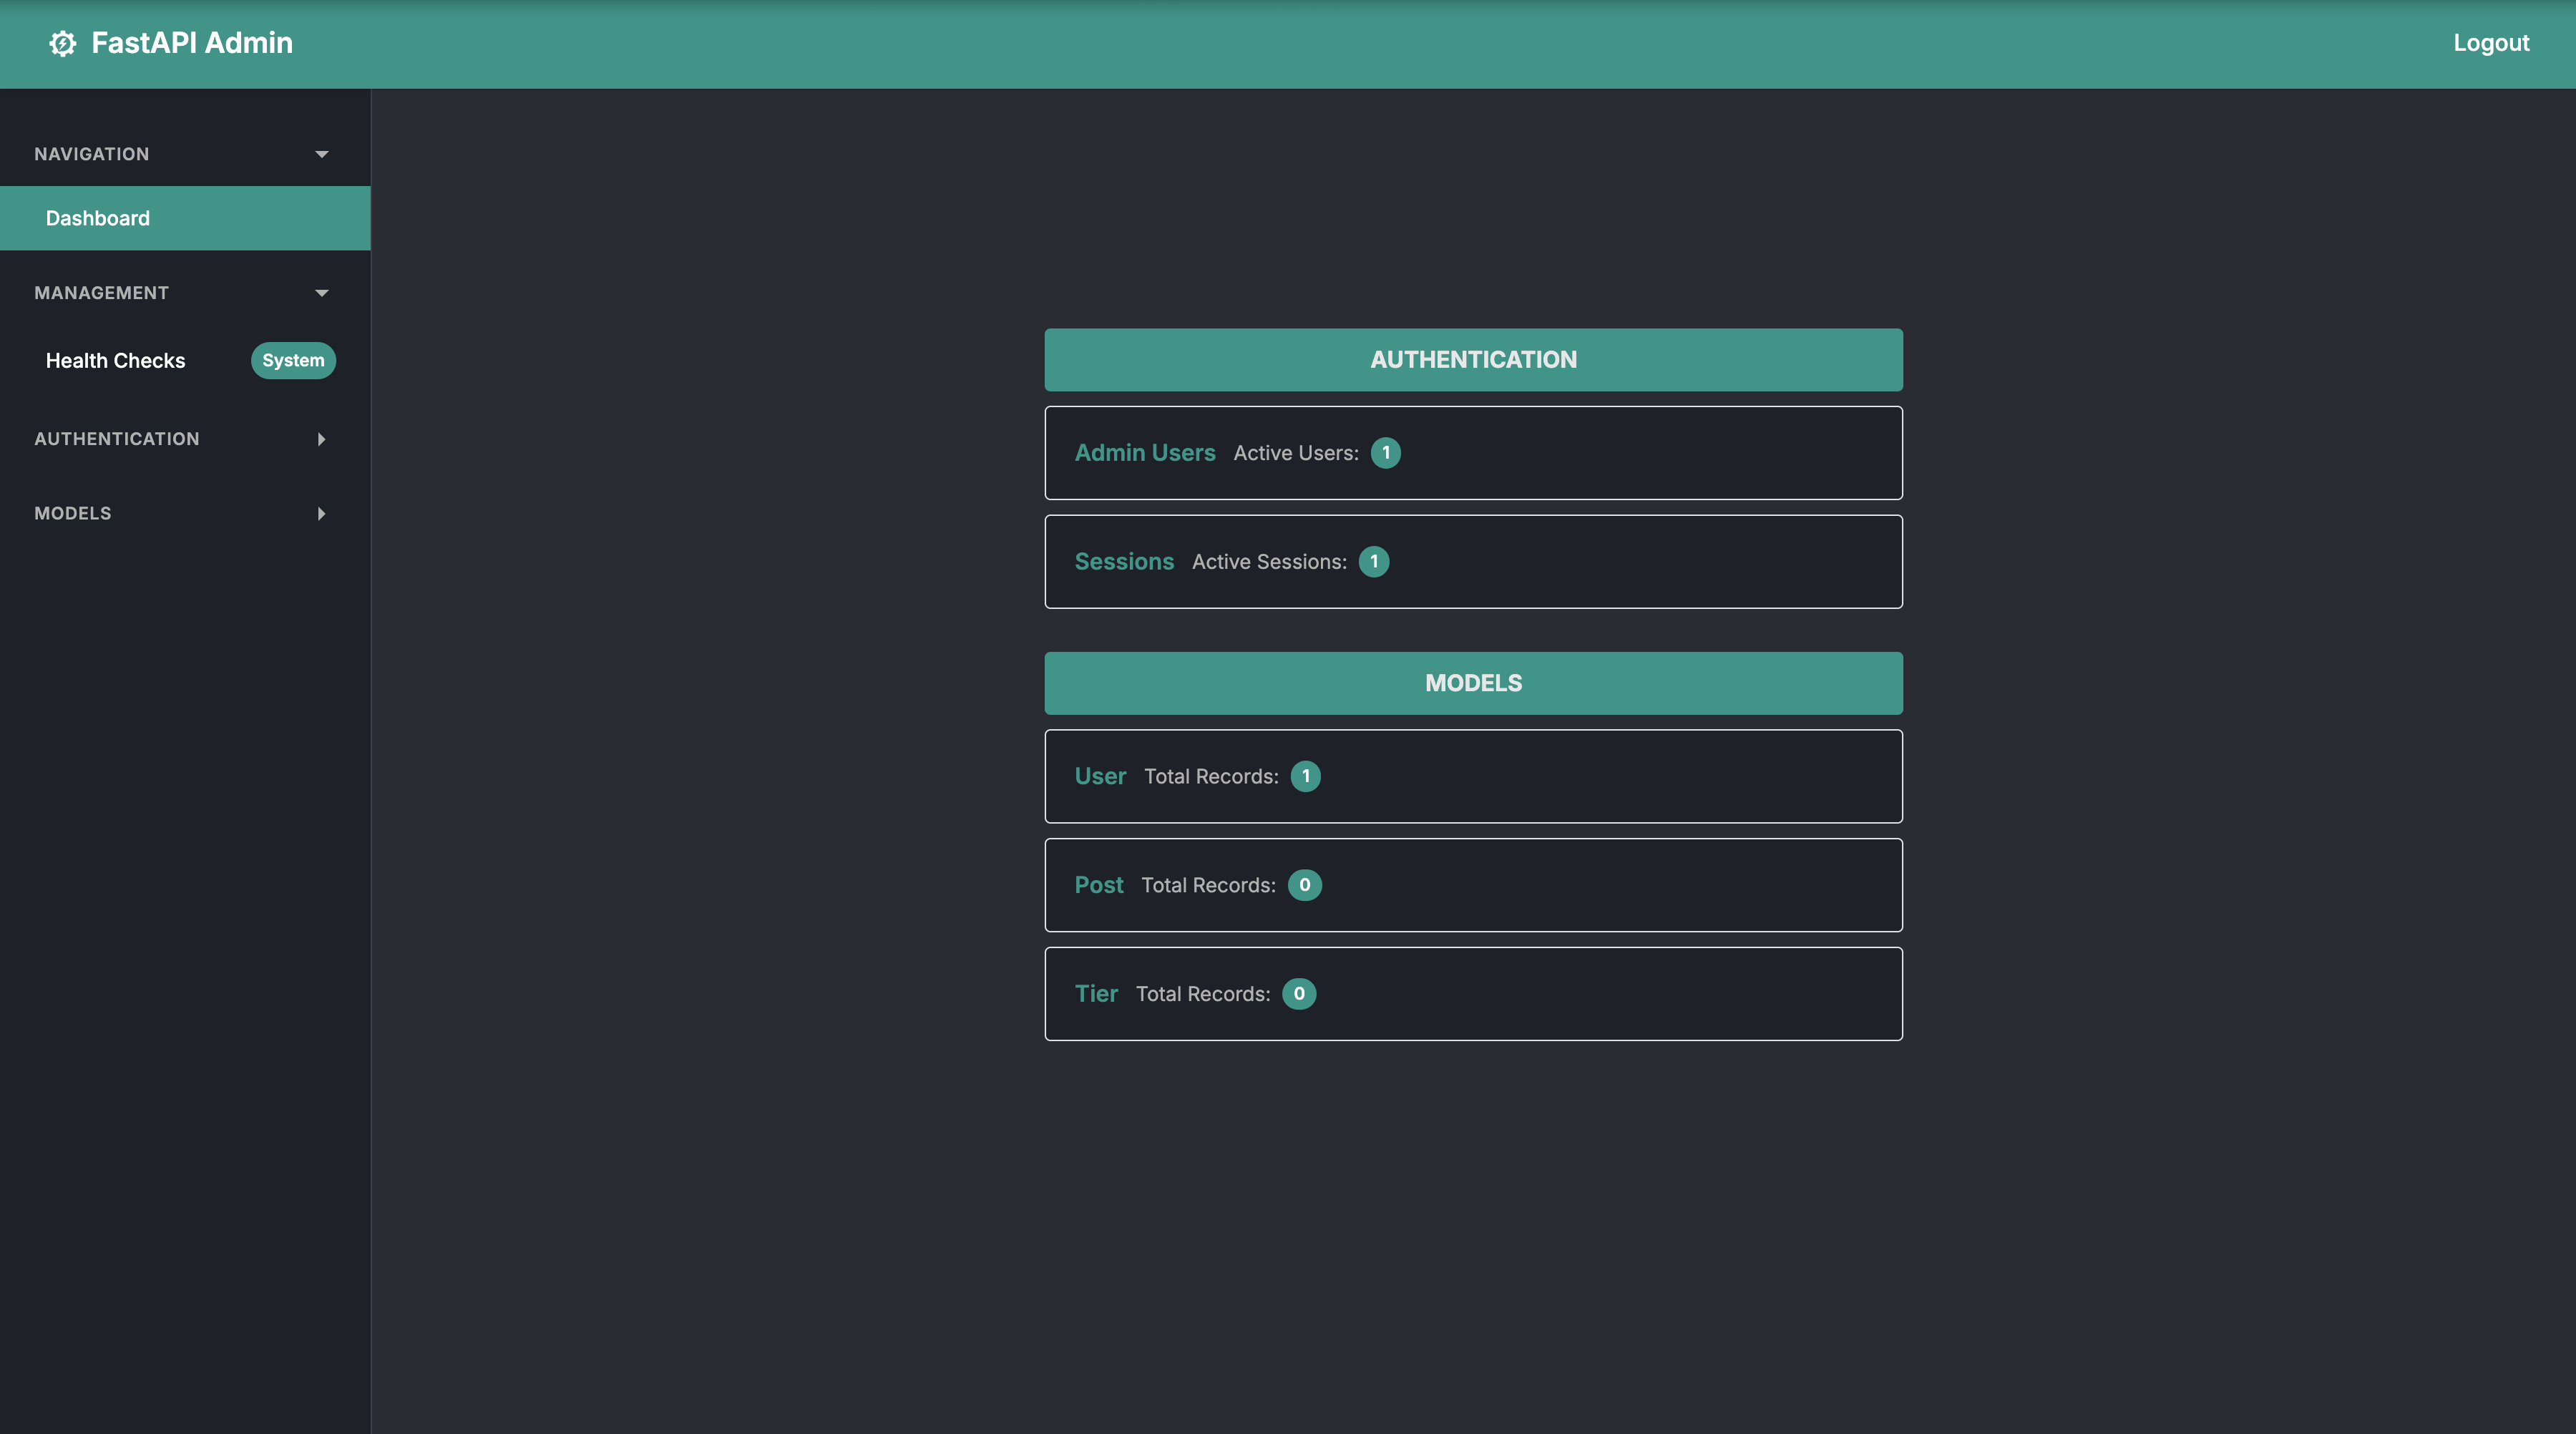Viewport: 2576px width, 1434px height.
Task: Click the AUTHENTICATION sidebar heading
Action: pyautogui.click(x=117, y=439)
